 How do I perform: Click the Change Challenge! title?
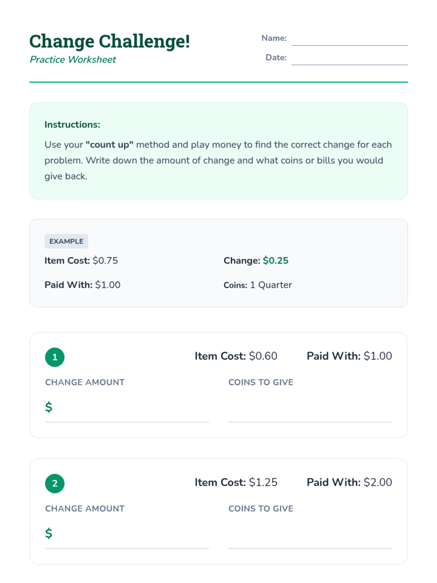(x=110, y=41)
